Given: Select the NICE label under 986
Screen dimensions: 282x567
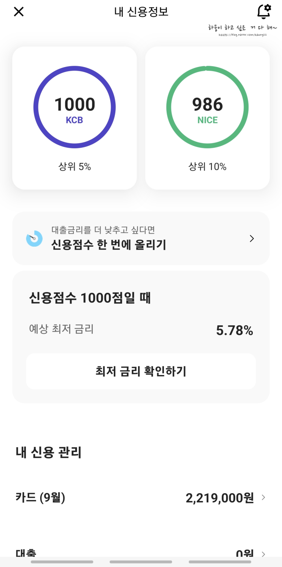Looking at the screenshot, I should [x=207, y=120].
